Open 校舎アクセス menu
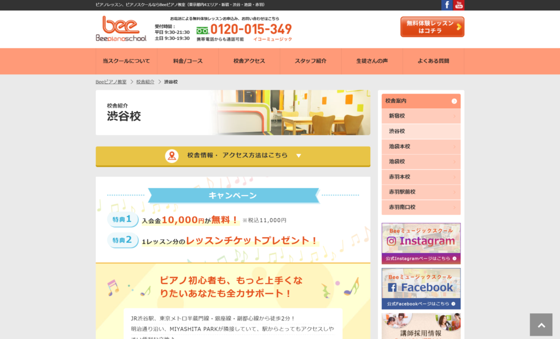This screenshot has height=339, width=560. tap(249, 61)
